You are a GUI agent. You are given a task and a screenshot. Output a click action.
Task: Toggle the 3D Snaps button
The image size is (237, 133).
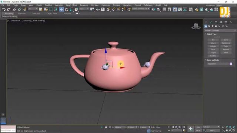pos(109,10)
